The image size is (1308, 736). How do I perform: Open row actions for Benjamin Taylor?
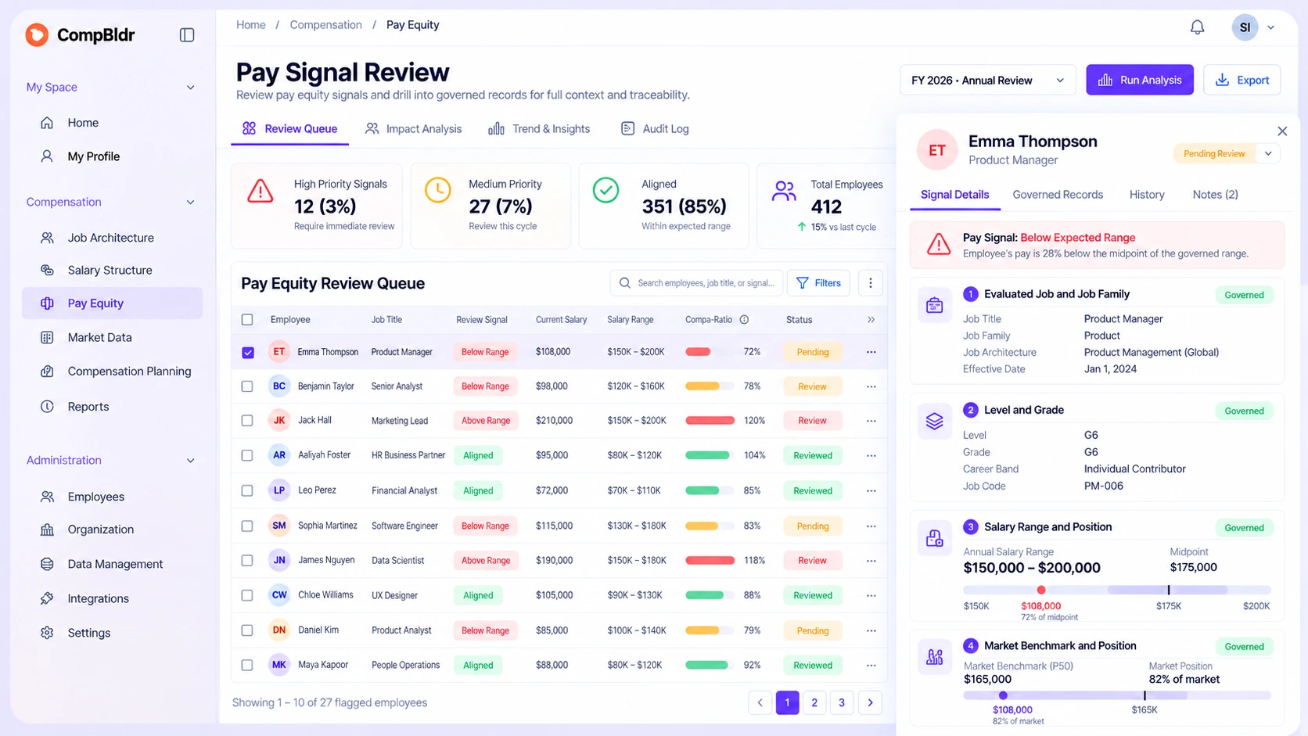pyautogui.click(x=871, y=386)
